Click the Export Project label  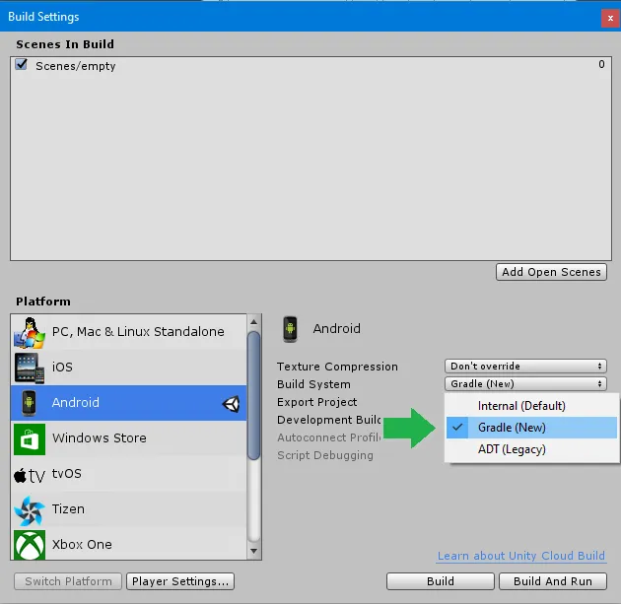pos(316,402)
